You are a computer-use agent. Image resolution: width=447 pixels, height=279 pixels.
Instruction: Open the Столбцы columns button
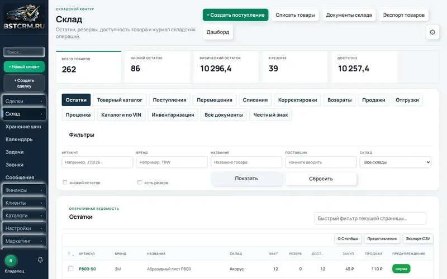point(348,239)
